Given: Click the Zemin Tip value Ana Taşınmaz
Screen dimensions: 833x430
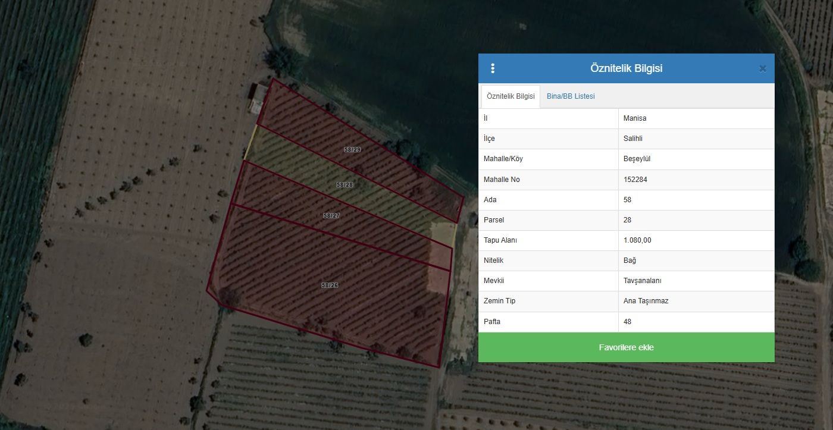Looking at the screenshot, I should click(646, 301).
